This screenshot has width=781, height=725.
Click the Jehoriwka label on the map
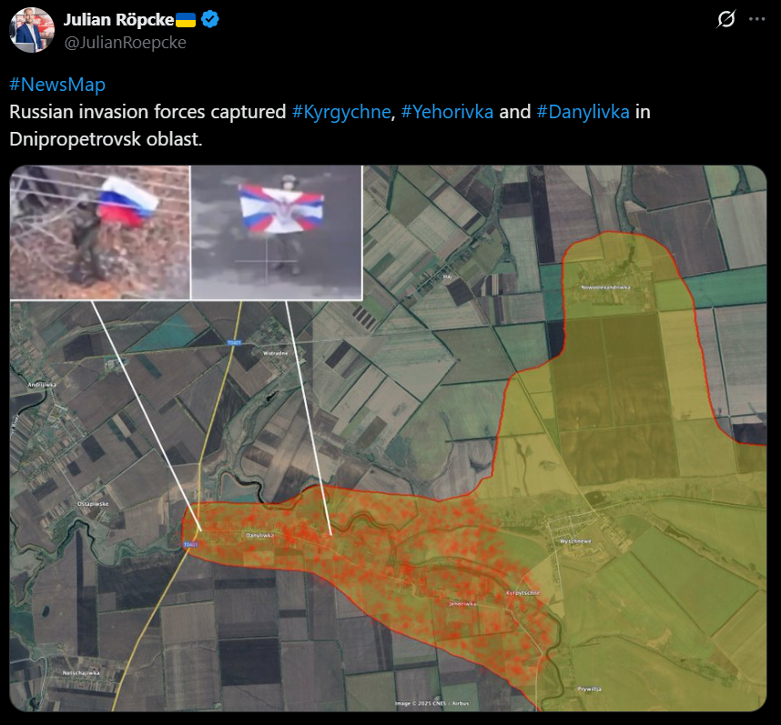pyautogui.click(x=462, y=604)
